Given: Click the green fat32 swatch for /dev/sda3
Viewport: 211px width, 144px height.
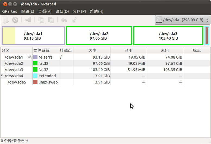Looking at the screenshot, I should click(x=35, y=69).
